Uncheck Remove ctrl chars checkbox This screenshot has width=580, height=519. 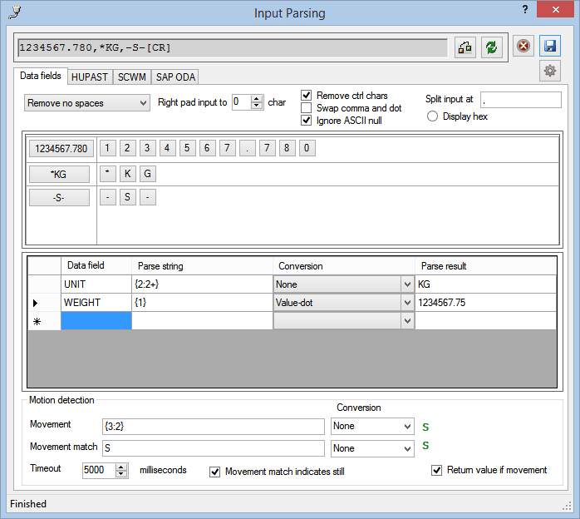[x=307, y=96]
